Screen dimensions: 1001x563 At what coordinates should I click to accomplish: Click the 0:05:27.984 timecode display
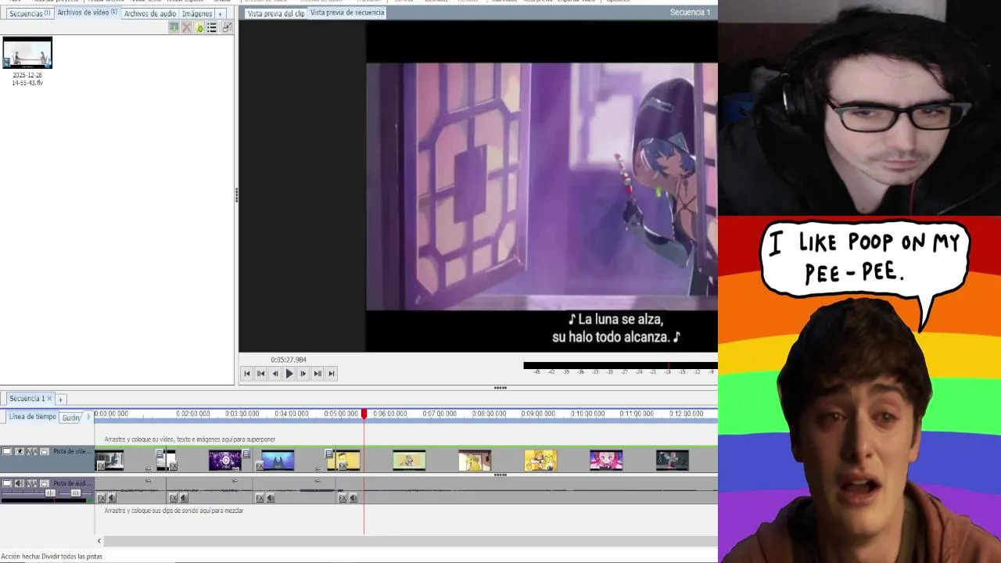click(x=289, y=360)
